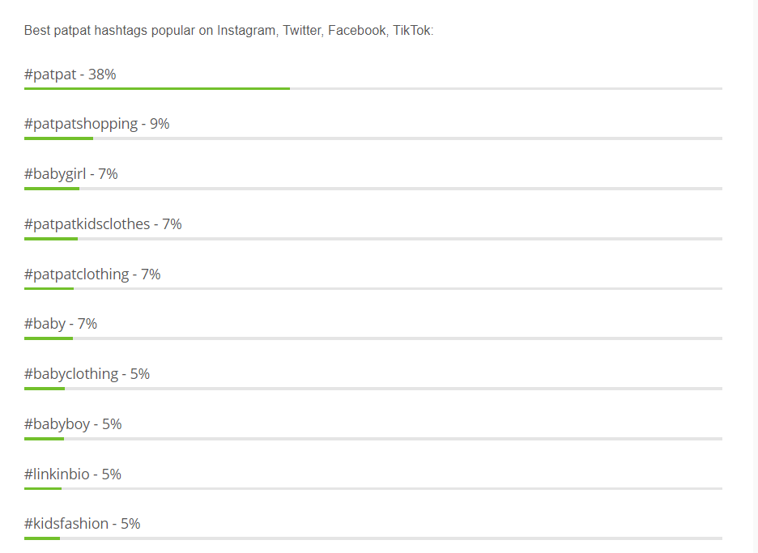Screen dimensions: 758x553
Task: Click the #patpat - 38% hashtag text
Action: click(x=70, y=74)
